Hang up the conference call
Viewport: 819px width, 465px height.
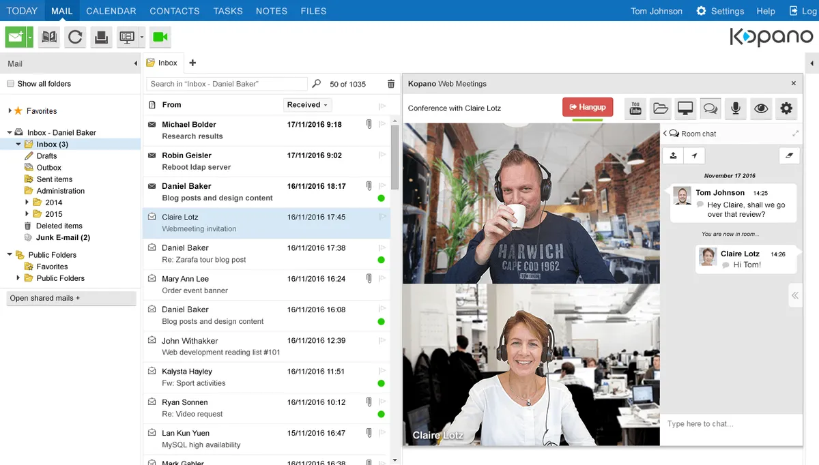coord(588,108)
